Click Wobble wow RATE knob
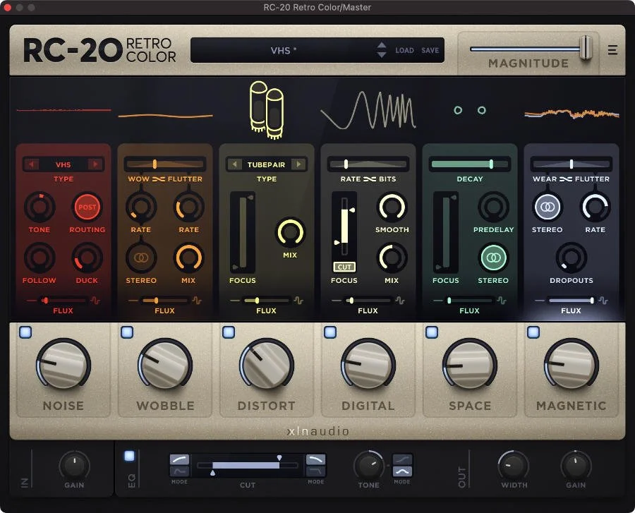This screenshot has width=635, height=513. pyautogui.click(x=141, y=207)
